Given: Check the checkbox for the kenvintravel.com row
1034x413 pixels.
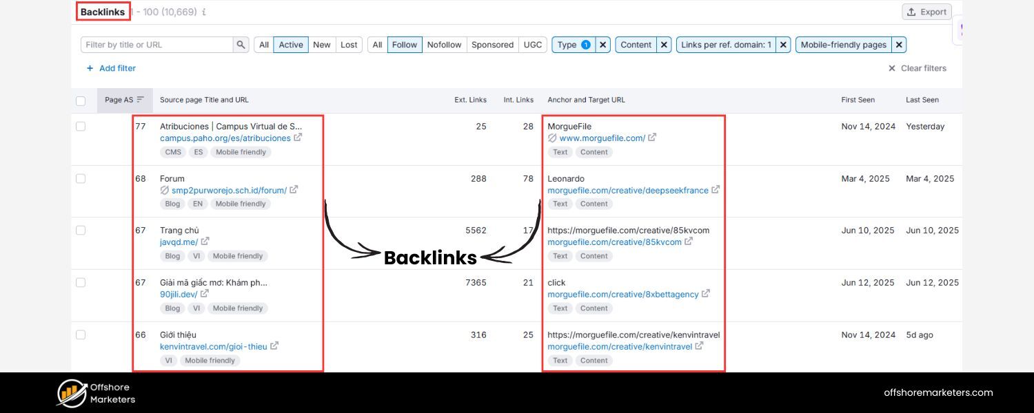Looking at the screenshot, I should [81, 335].
